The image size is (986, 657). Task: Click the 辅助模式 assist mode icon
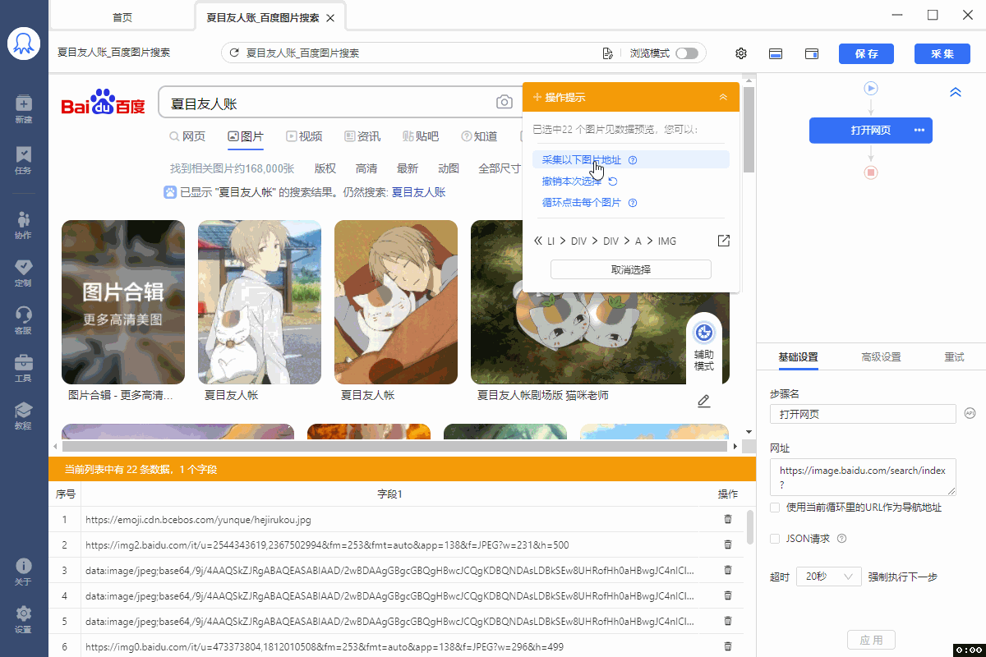704,333
